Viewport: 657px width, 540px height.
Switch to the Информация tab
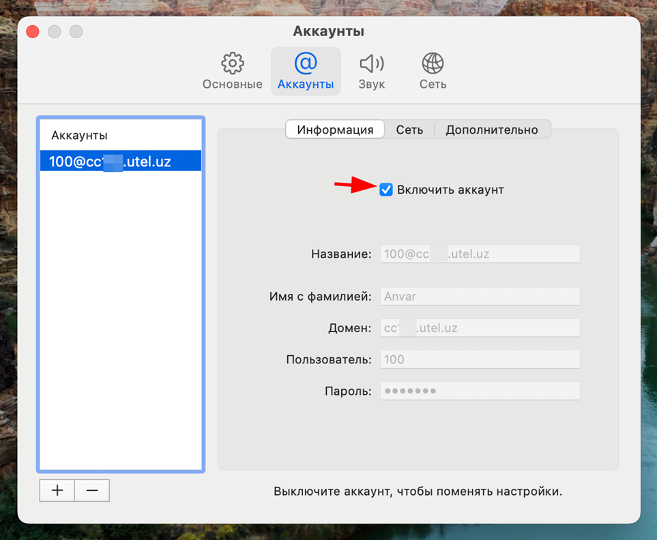pyautogui.click(x=335, y=130)
